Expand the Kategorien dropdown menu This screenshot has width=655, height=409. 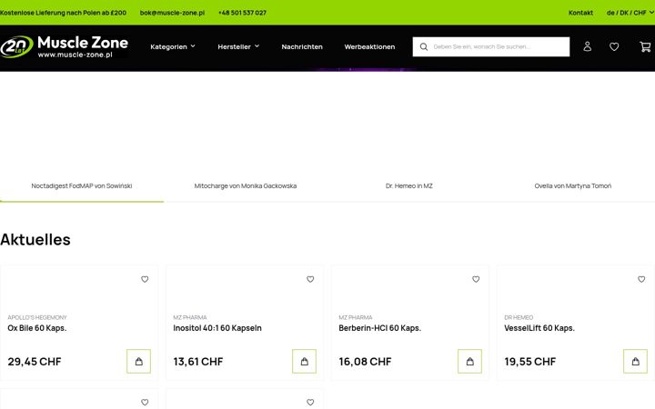(173, 46)
